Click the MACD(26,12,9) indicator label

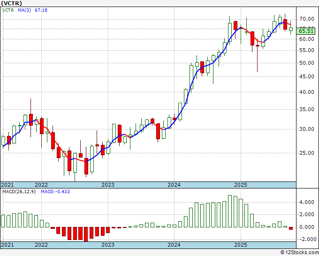point(19,192)
